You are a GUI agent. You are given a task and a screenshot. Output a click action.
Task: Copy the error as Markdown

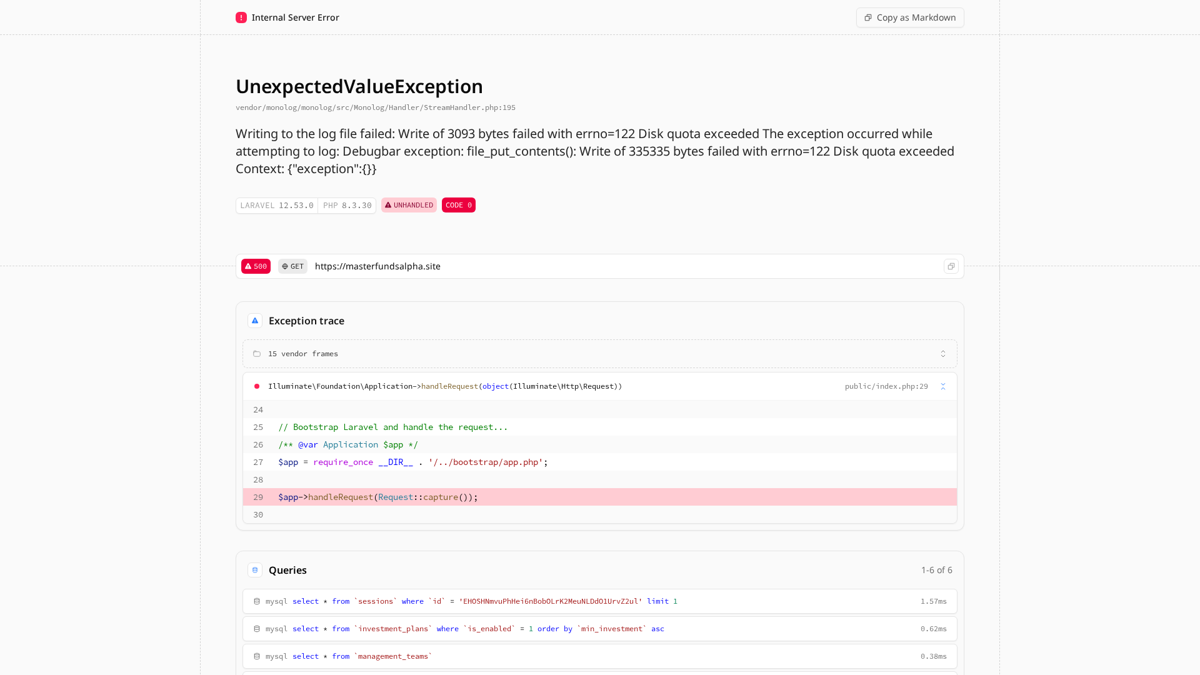coord(910,17)
